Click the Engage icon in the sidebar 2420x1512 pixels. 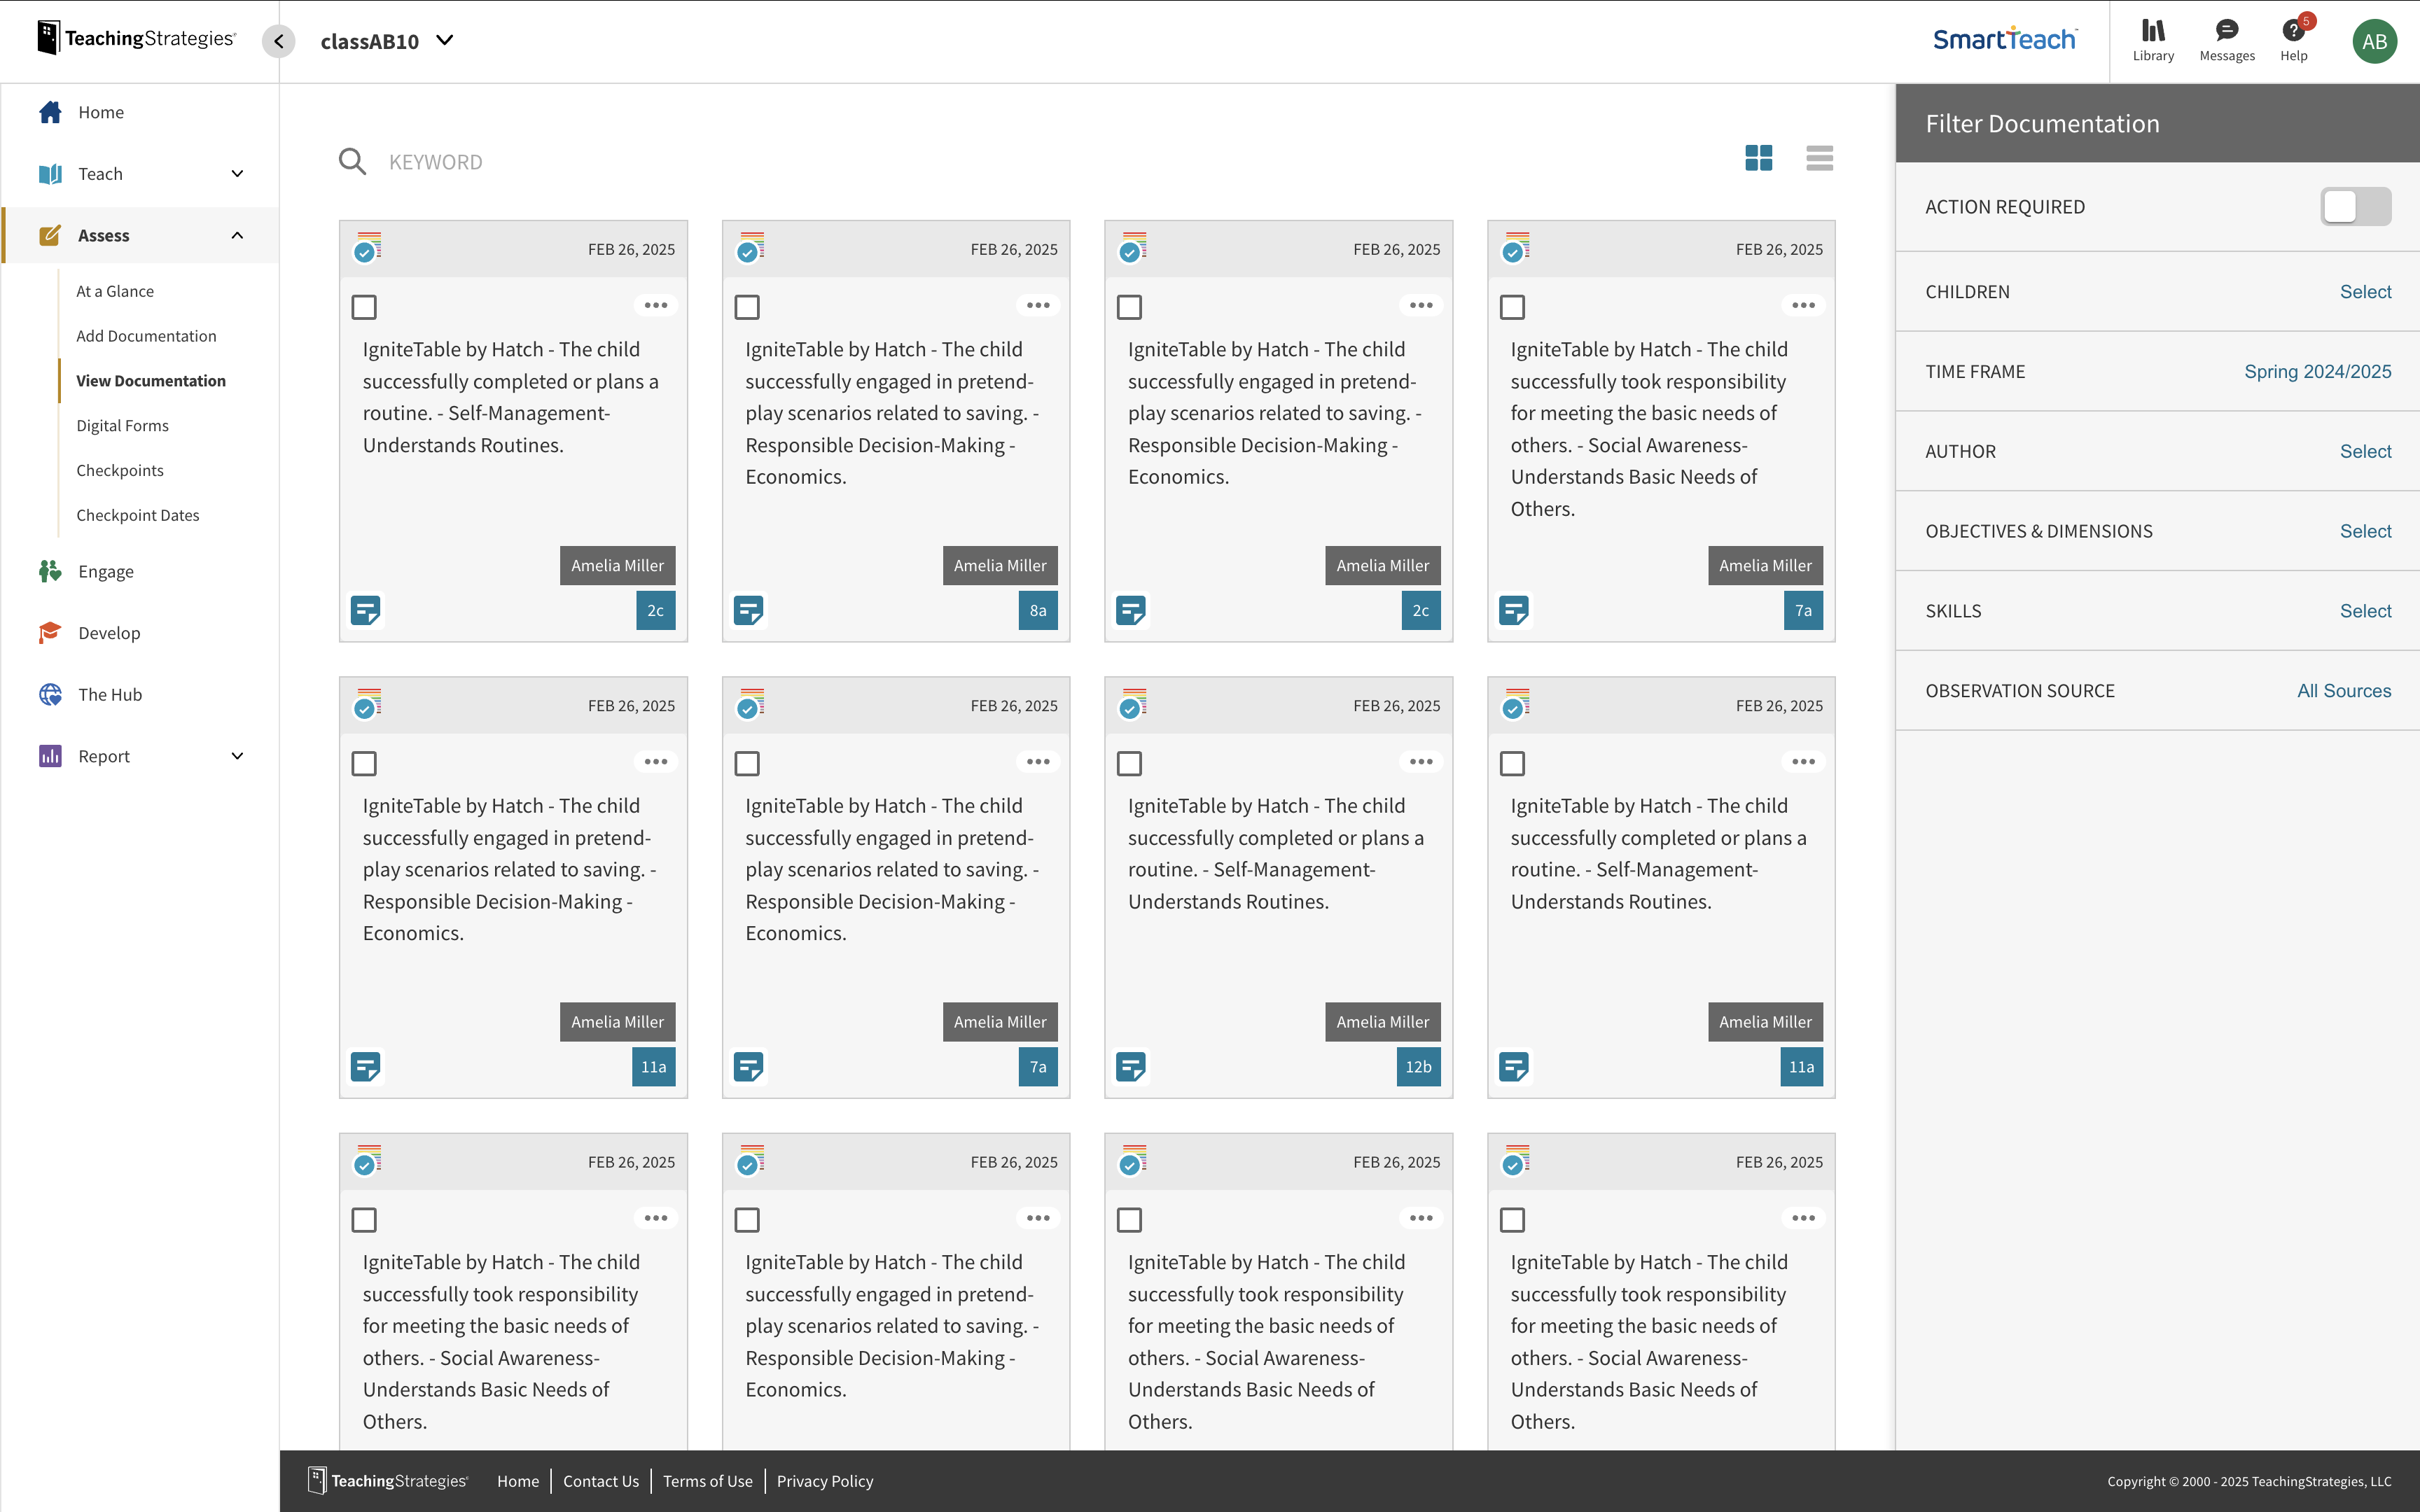(x=50, y=571)
